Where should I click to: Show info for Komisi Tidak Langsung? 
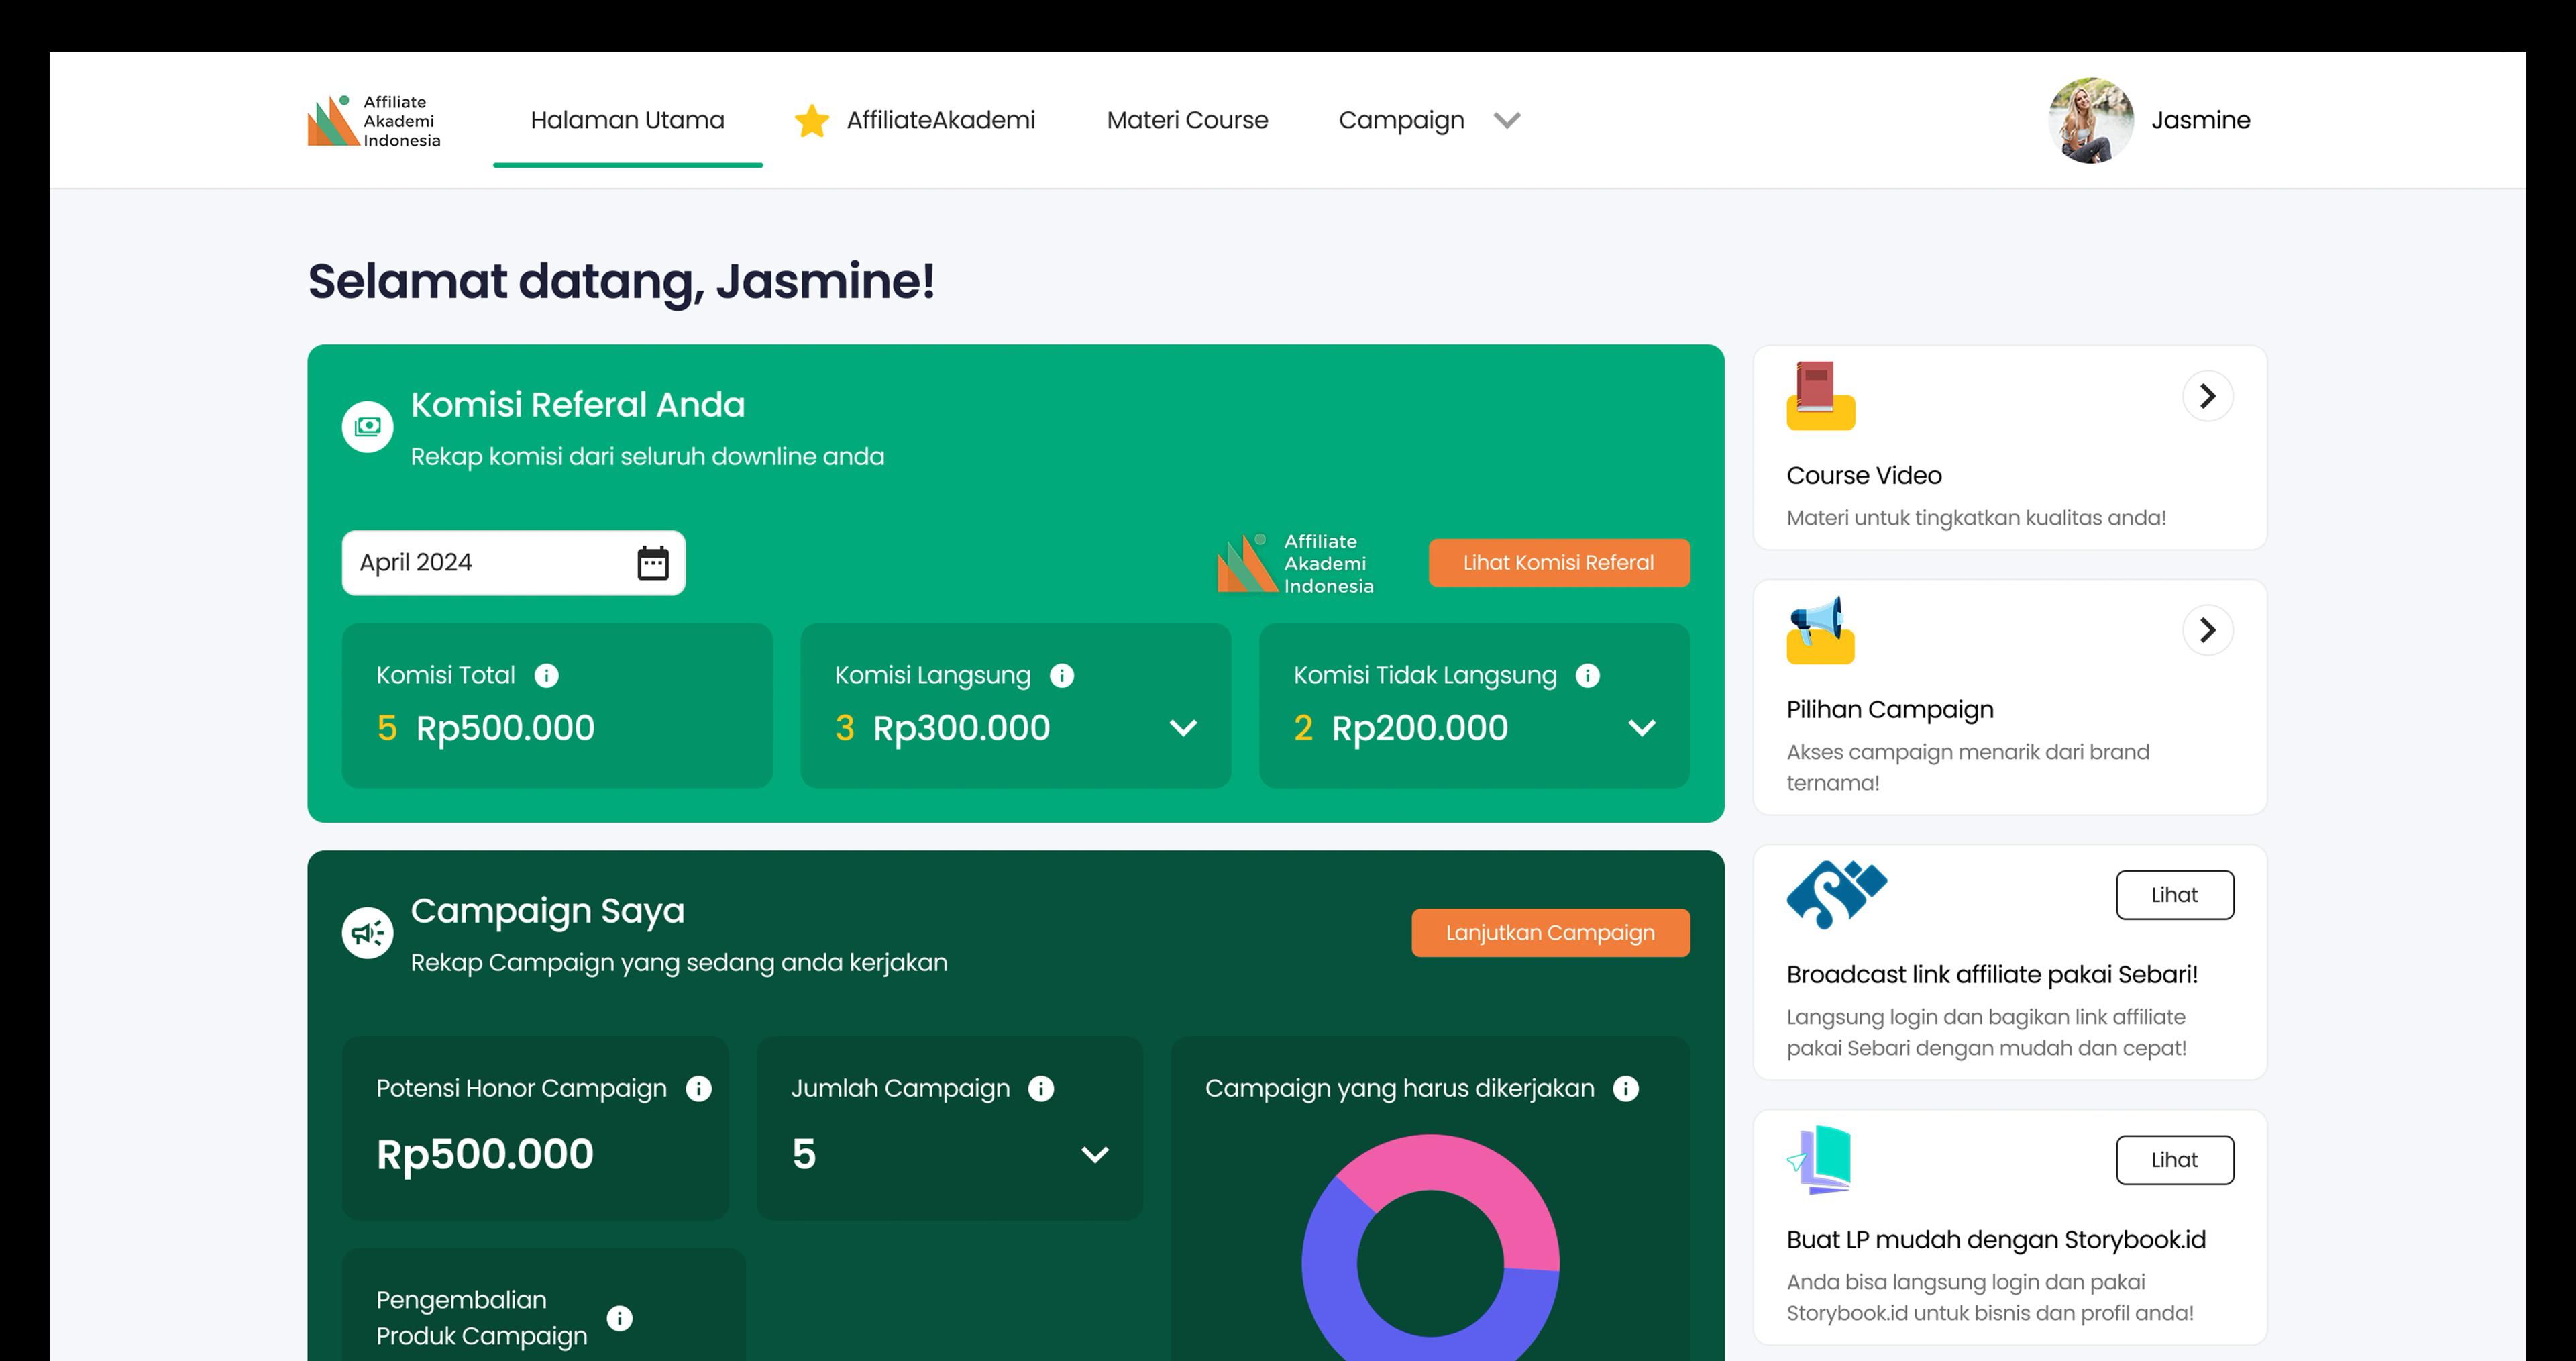tap(1588, 676)
